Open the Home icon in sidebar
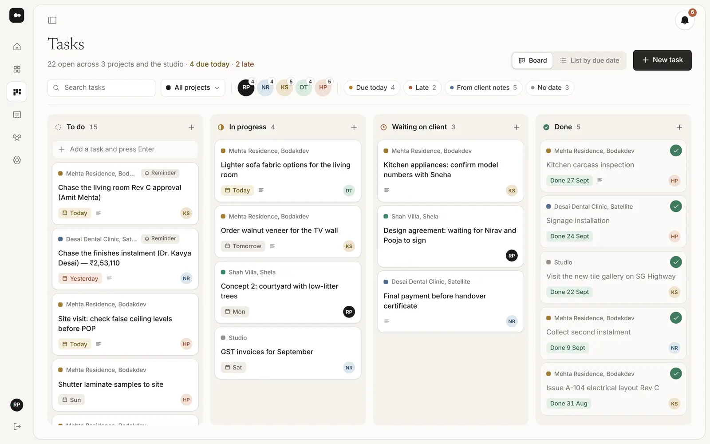Viewport: 710px width, 444px height. coord(17,47)
